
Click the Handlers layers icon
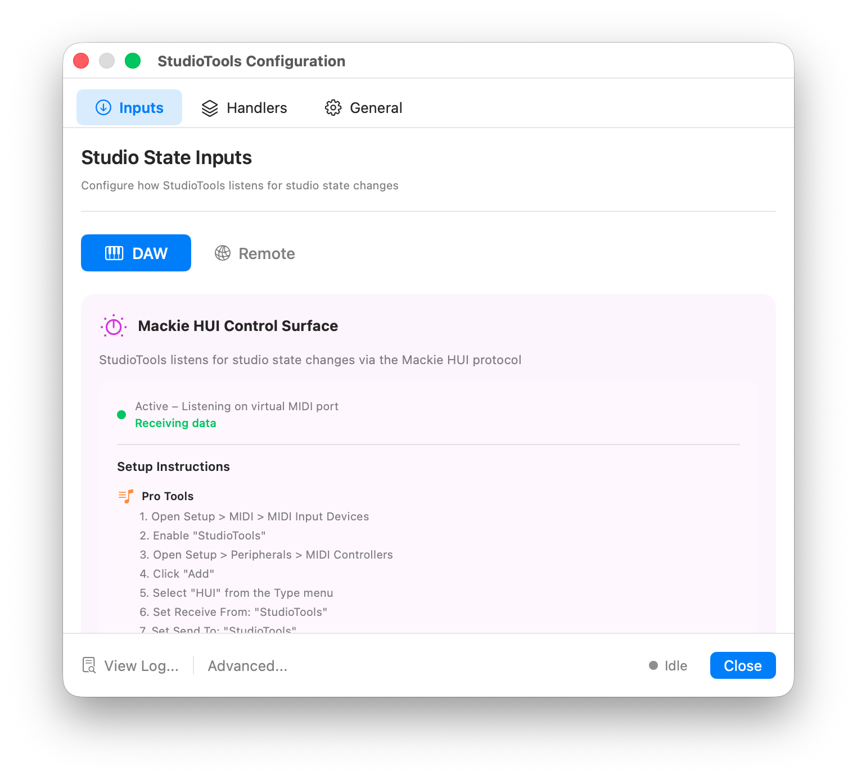click(x=210, y=108)
